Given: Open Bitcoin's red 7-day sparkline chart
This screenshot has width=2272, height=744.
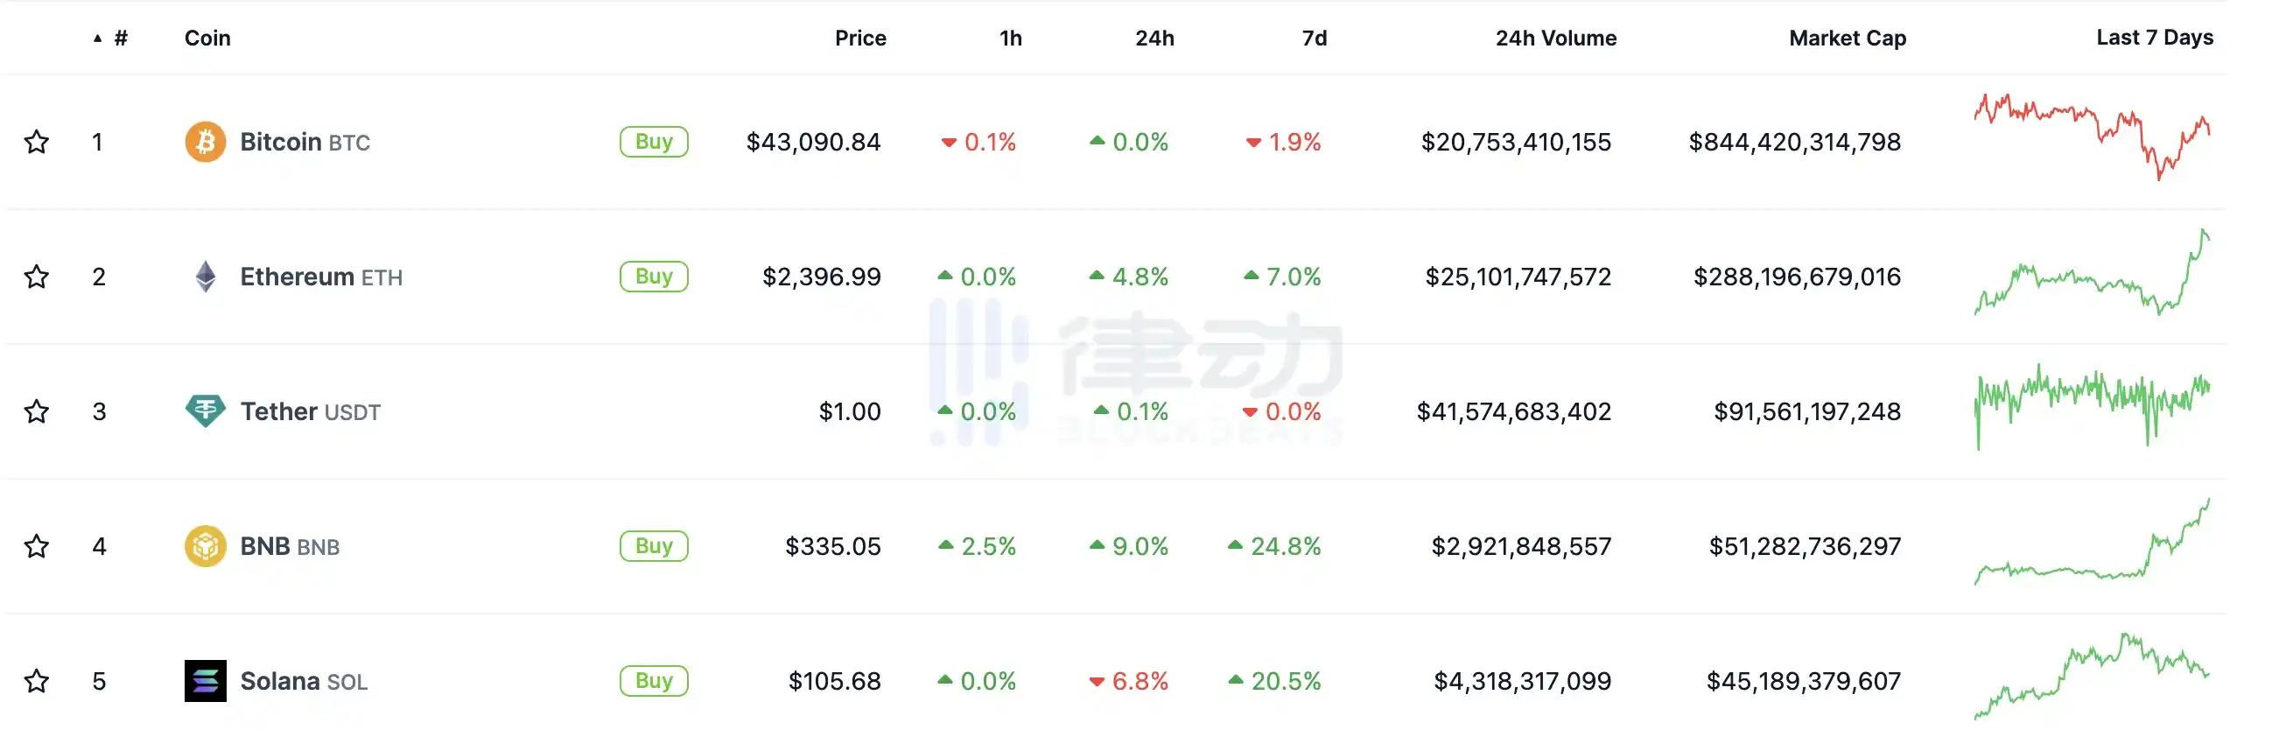Looking at the screenshot, I should pos(2091,137).
